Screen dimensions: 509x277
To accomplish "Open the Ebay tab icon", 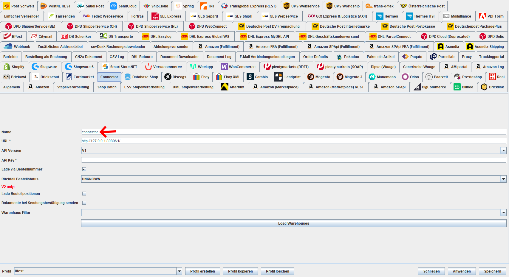I will coord(196,77).
